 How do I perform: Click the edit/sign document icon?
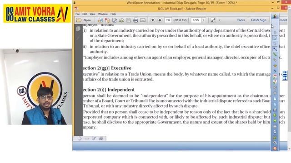(115, 20)
